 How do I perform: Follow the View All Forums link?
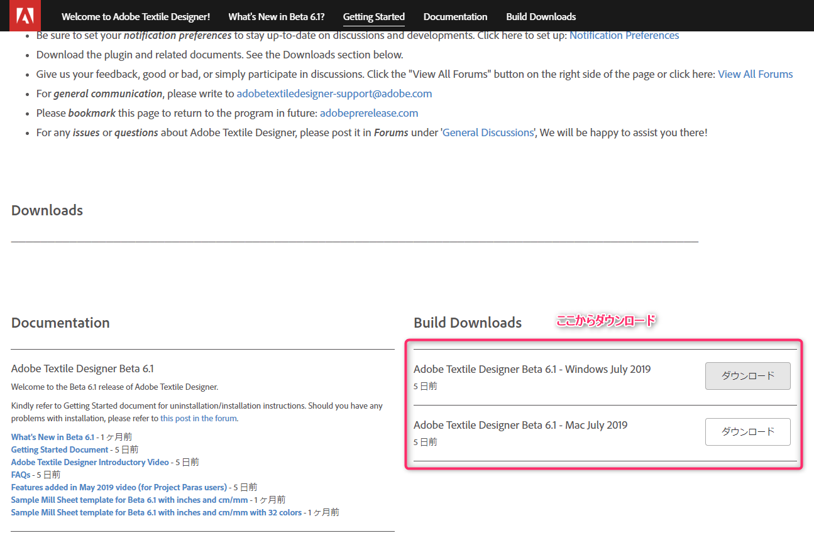coord(755,74)
